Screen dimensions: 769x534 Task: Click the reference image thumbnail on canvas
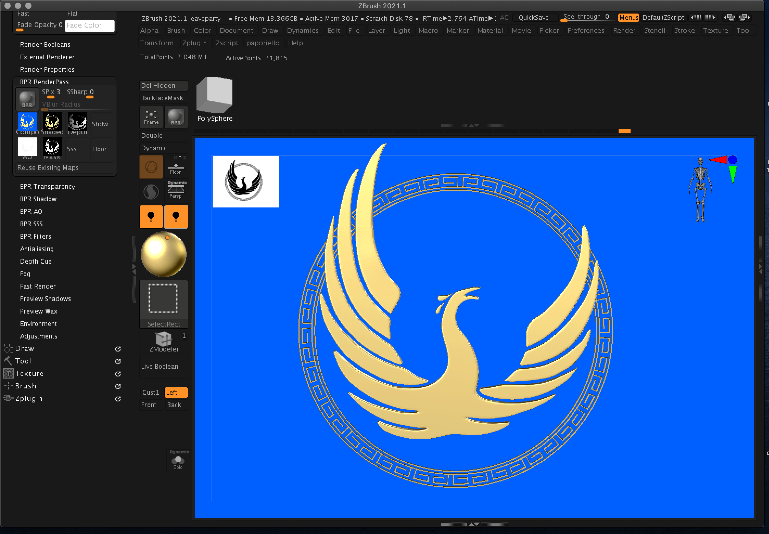point(246,182)
